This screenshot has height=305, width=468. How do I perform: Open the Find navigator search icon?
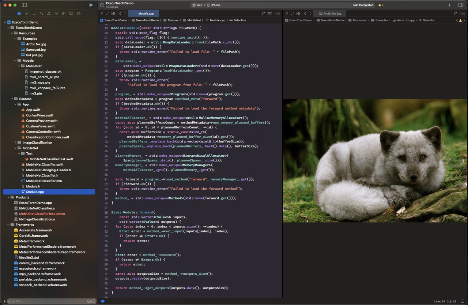(41, 14)
